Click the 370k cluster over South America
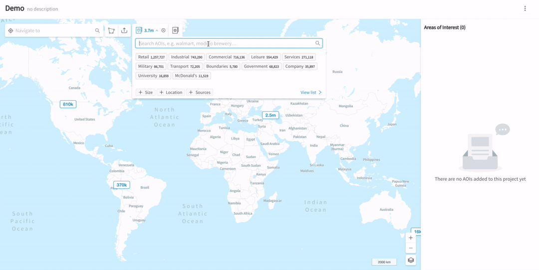The height and width of the screenshot is (270, 539). [x=122, y=185]
